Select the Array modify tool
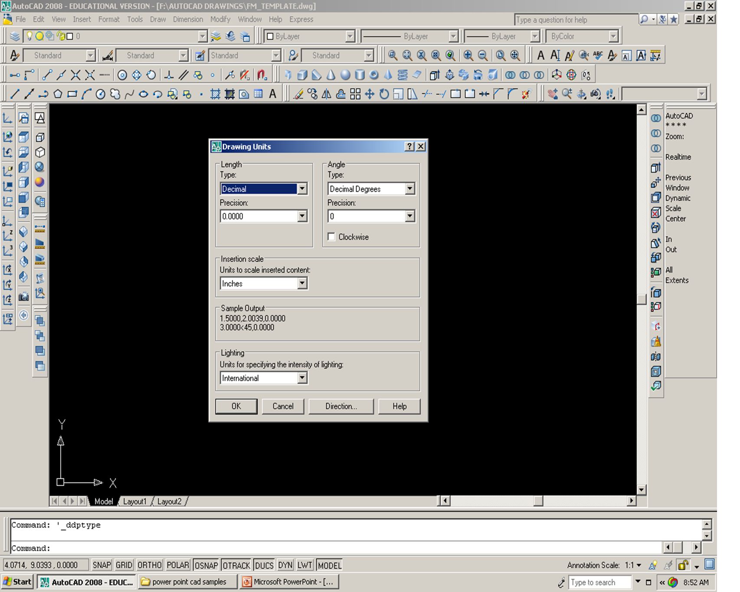The height and width of the screenshot is (592, 740). click(x=355, y=94)
